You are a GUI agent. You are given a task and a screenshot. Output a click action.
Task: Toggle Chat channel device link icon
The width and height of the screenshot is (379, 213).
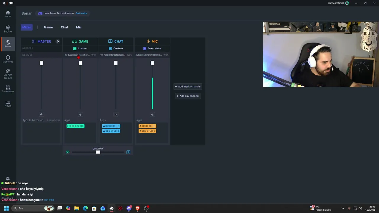coord(102,55)
